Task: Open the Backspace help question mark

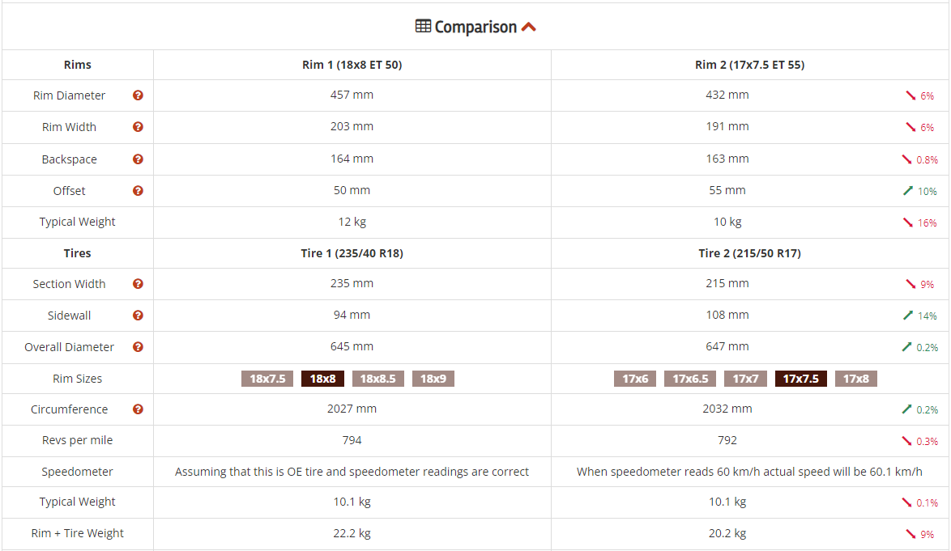Action: [138, 159]
